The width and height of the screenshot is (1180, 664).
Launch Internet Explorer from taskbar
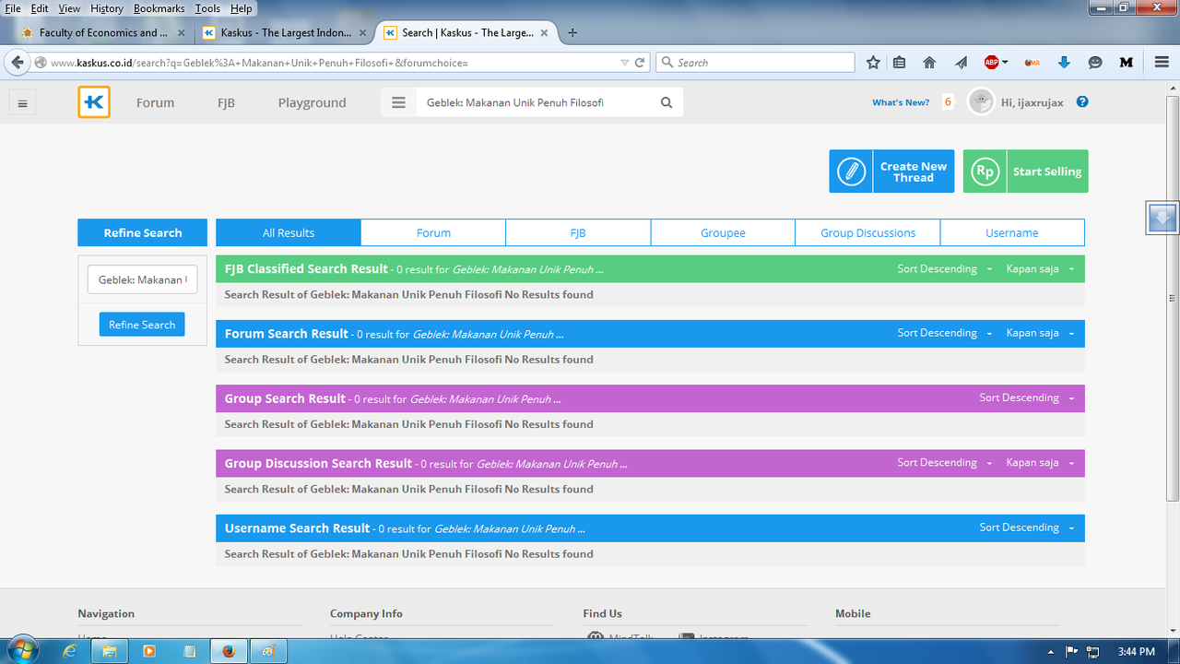(x=70, y=651)
